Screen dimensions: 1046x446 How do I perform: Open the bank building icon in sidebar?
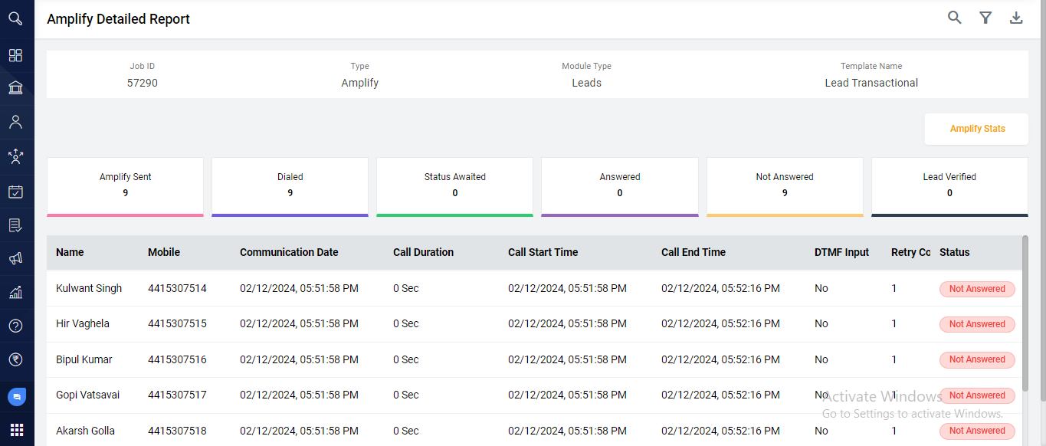tap(15, 88)
